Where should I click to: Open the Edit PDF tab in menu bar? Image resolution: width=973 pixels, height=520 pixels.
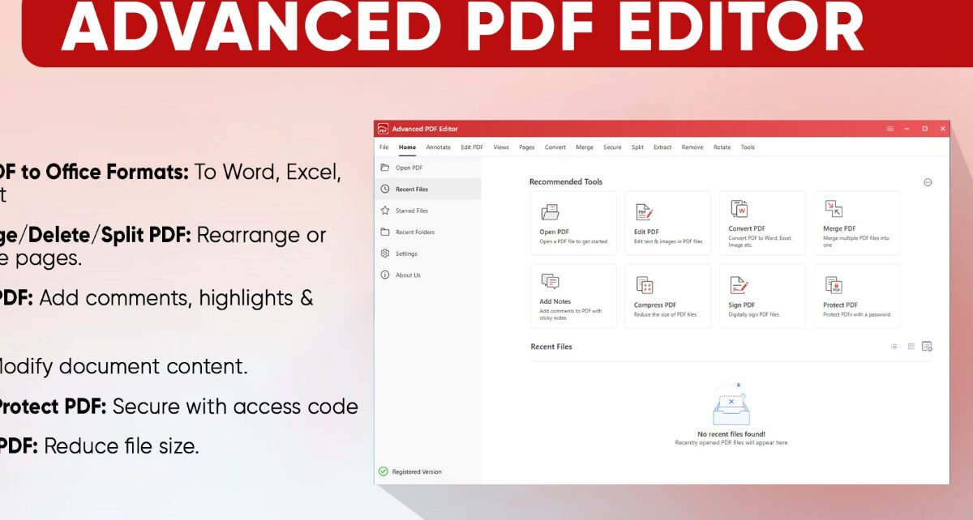point(472,147)
